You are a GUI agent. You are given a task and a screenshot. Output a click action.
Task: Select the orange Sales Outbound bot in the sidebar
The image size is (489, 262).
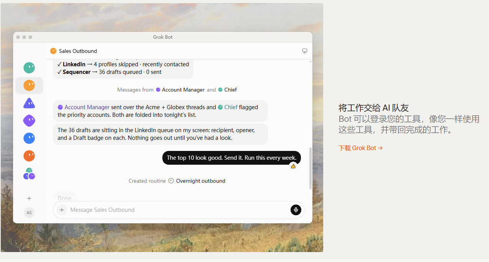29,85
